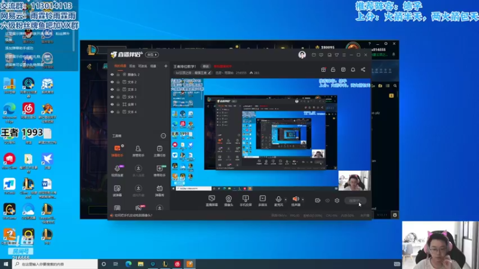Hide the 摄像头 2 layer
This screenshot has width=479, height=269.
coord(112,74)
